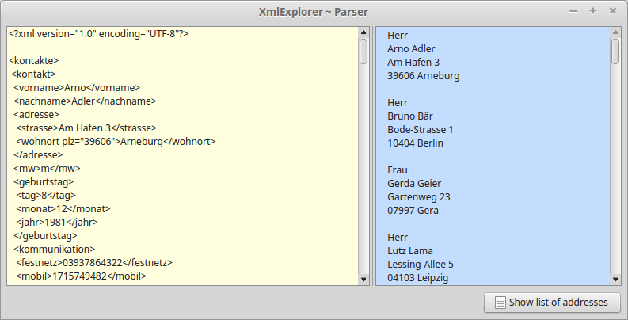Click the Gerda Geier entry

click(x=414, y=184)
